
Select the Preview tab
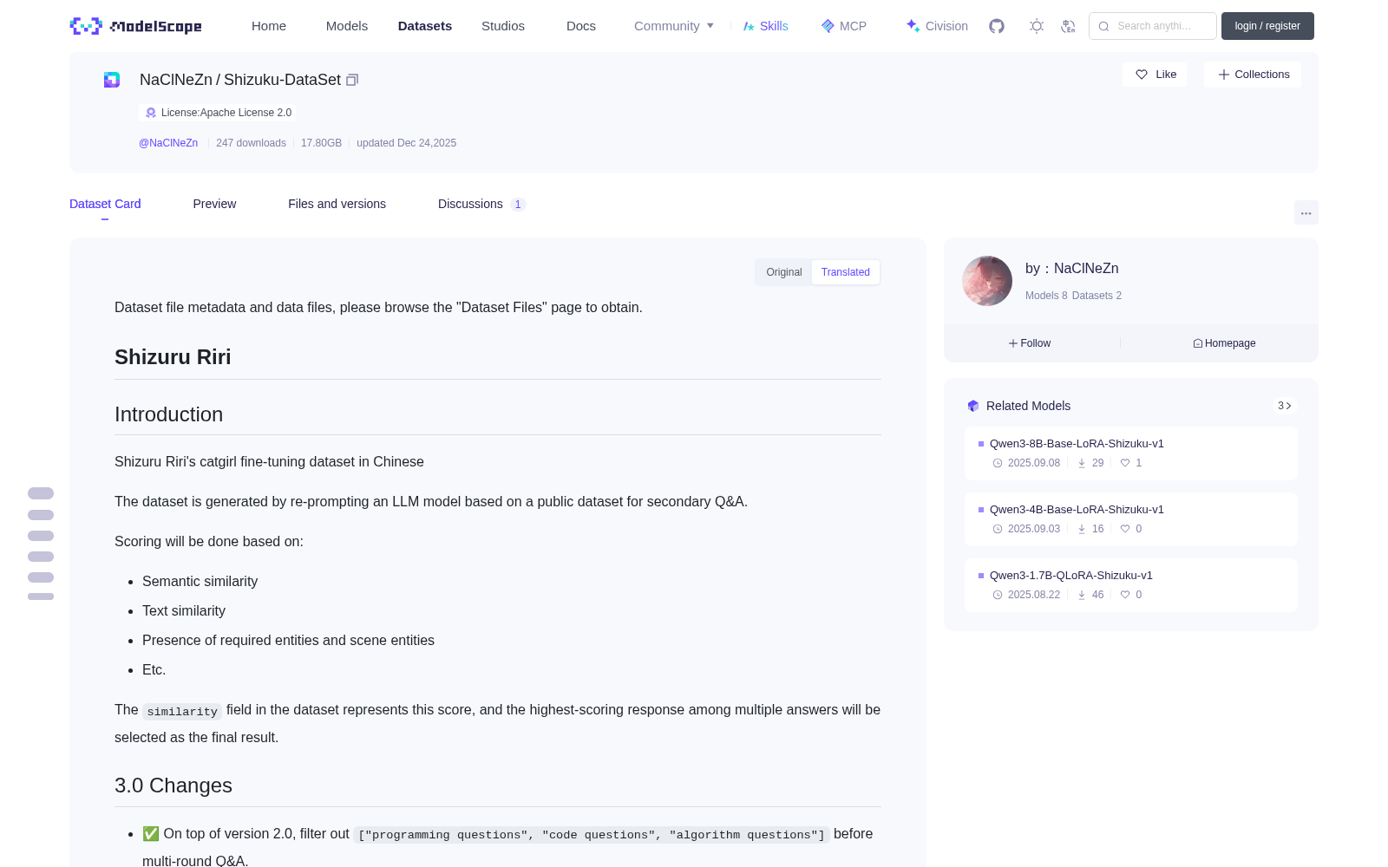[214, 204]
